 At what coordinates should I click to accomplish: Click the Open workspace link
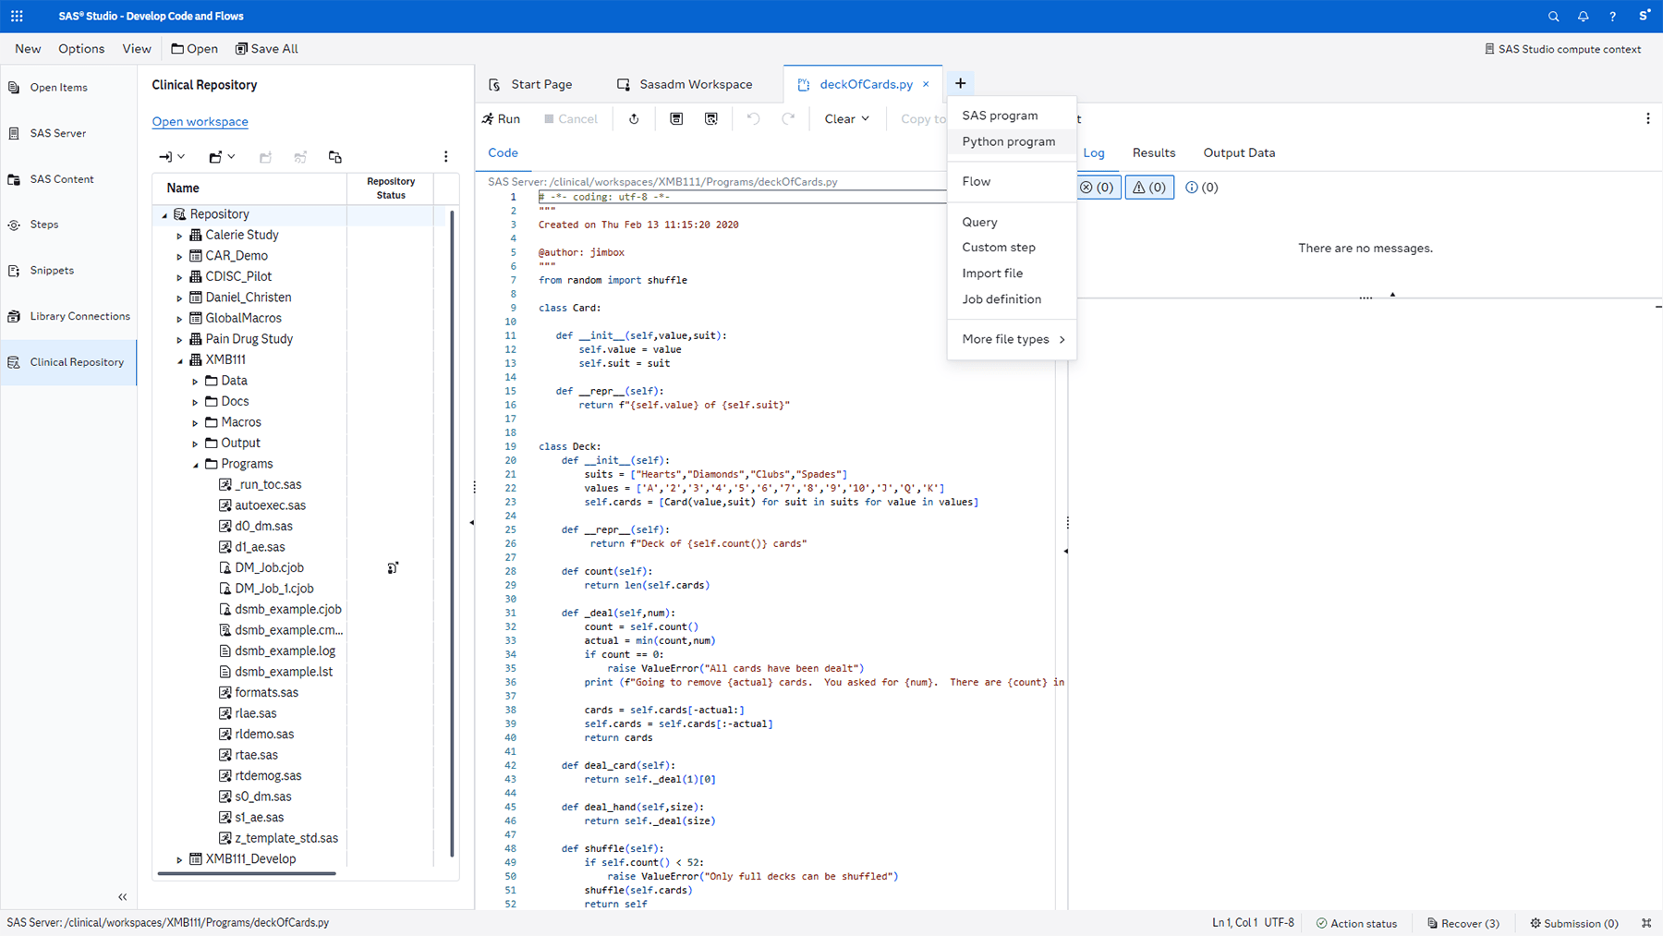tap(200, 121)
